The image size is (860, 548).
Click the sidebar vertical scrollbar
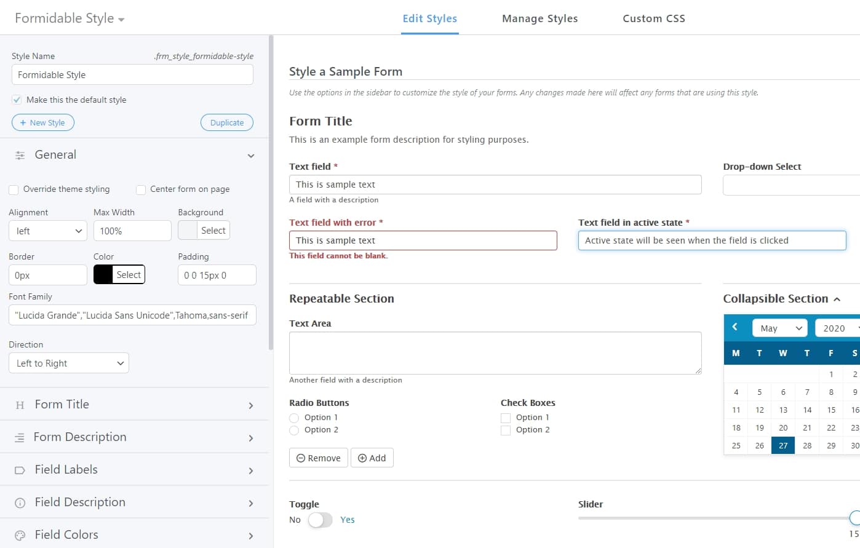click(271, 192)
